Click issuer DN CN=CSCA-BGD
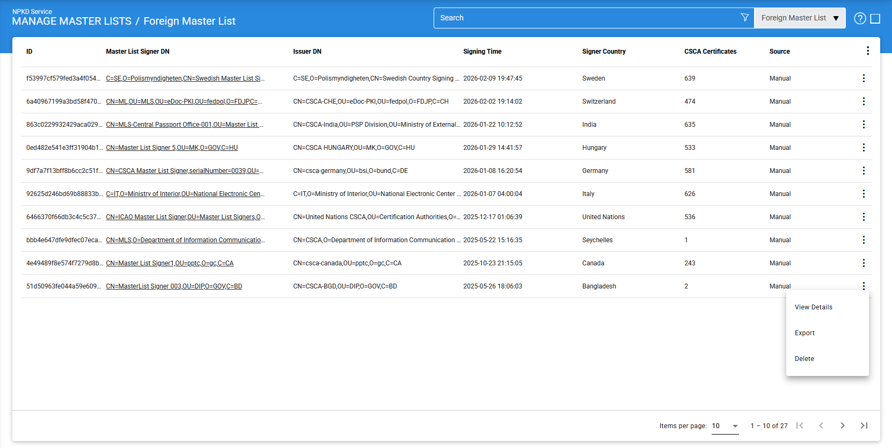Screen dimensions: 892x448 click(345, 286)
